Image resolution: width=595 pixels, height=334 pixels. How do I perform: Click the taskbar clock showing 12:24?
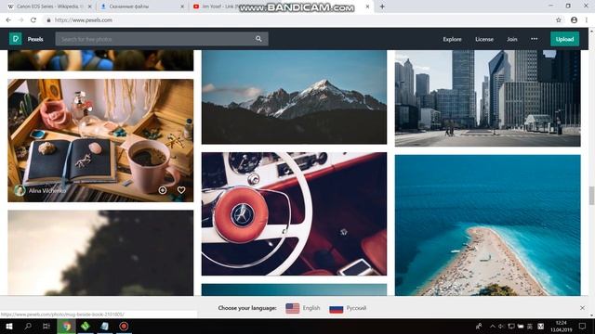tap(561, 326)
